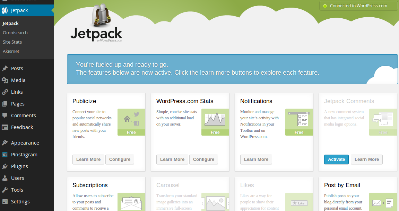Click the Appearance brush icon
This screenshot has width=399, height=211.
tap(5, 143)
